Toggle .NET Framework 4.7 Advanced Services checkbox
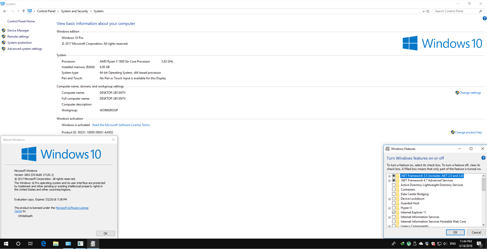This screenshot has height=249, width=487. point(394,180)
